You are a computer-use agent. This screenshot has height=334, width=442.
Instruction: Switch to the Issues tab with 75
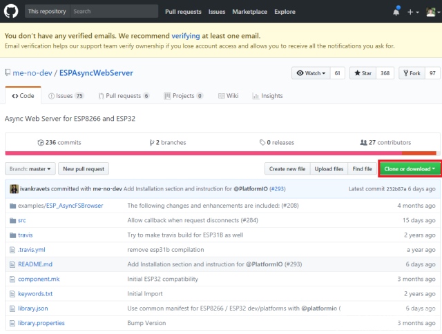tap(66, 96)
